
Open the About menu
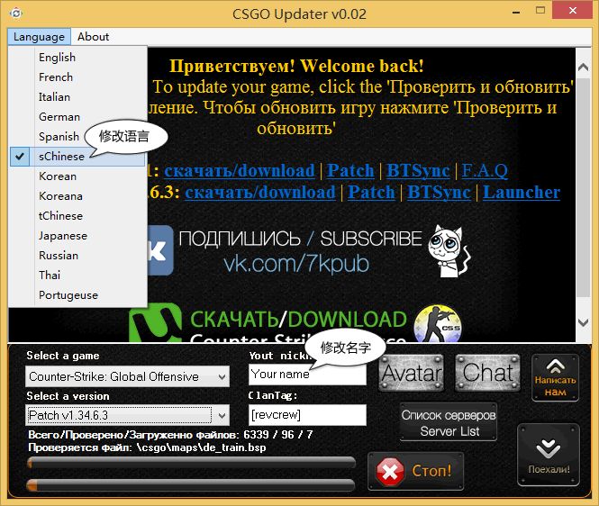93,37
